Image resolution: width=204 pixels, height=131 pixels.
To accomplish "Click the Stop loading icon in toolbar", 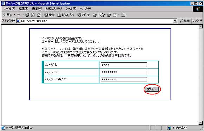I will coord(27,15).
